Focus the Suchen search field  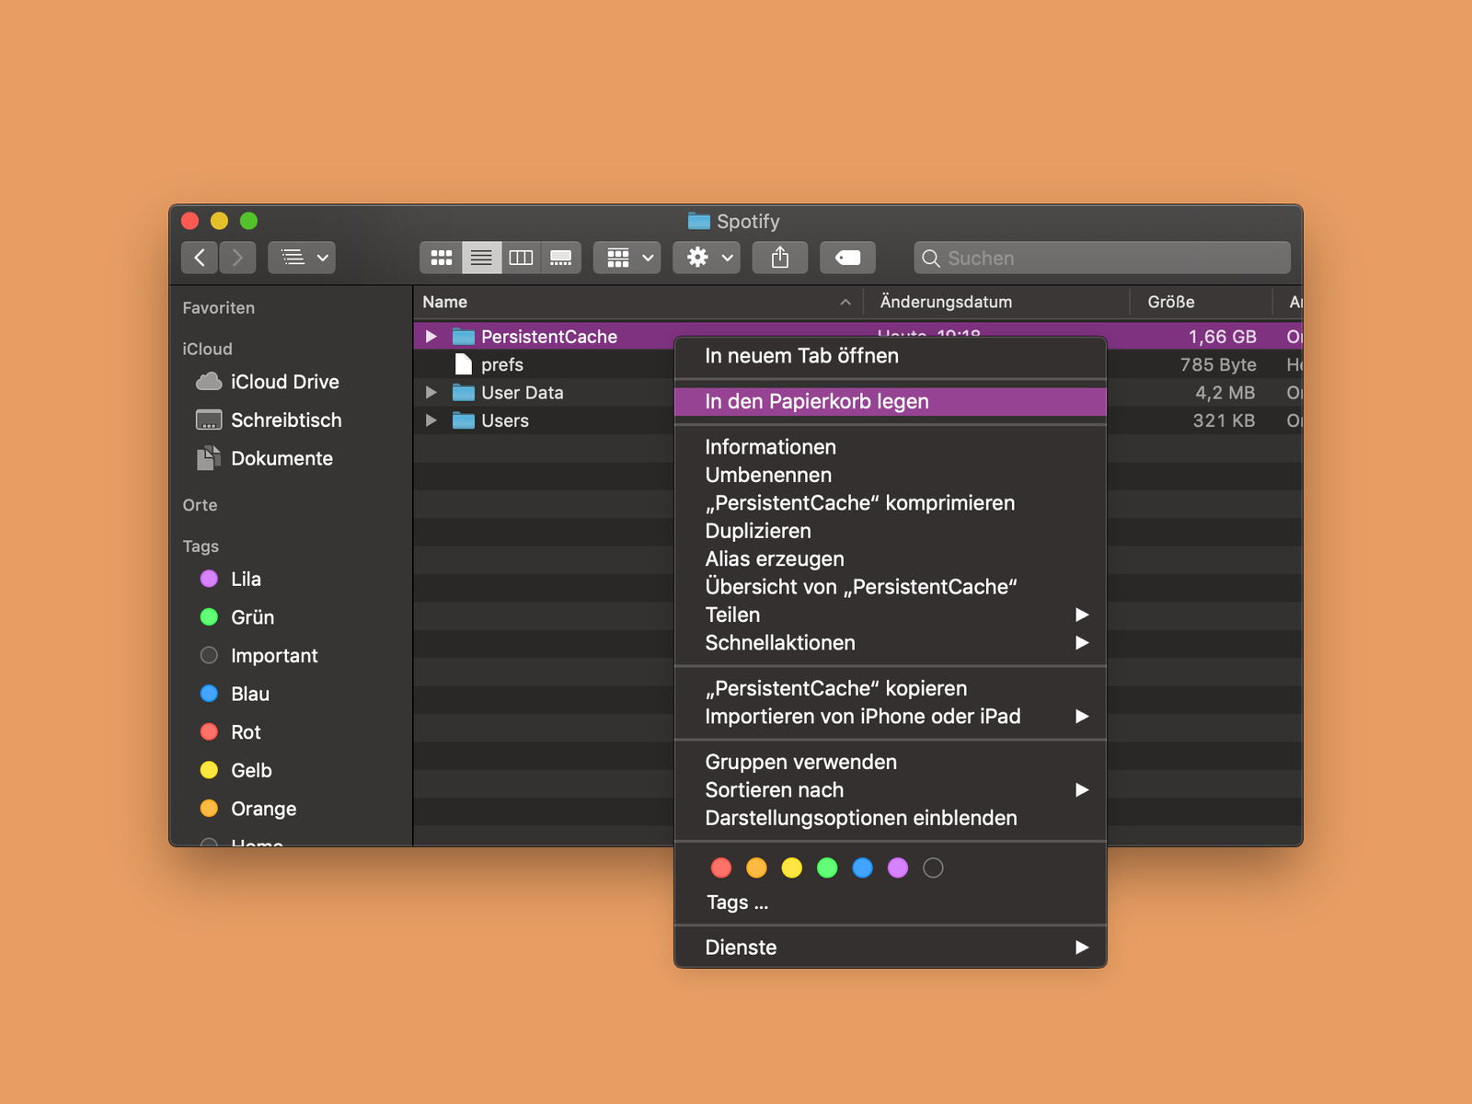pyautogui.click(x=1102, y=259)
